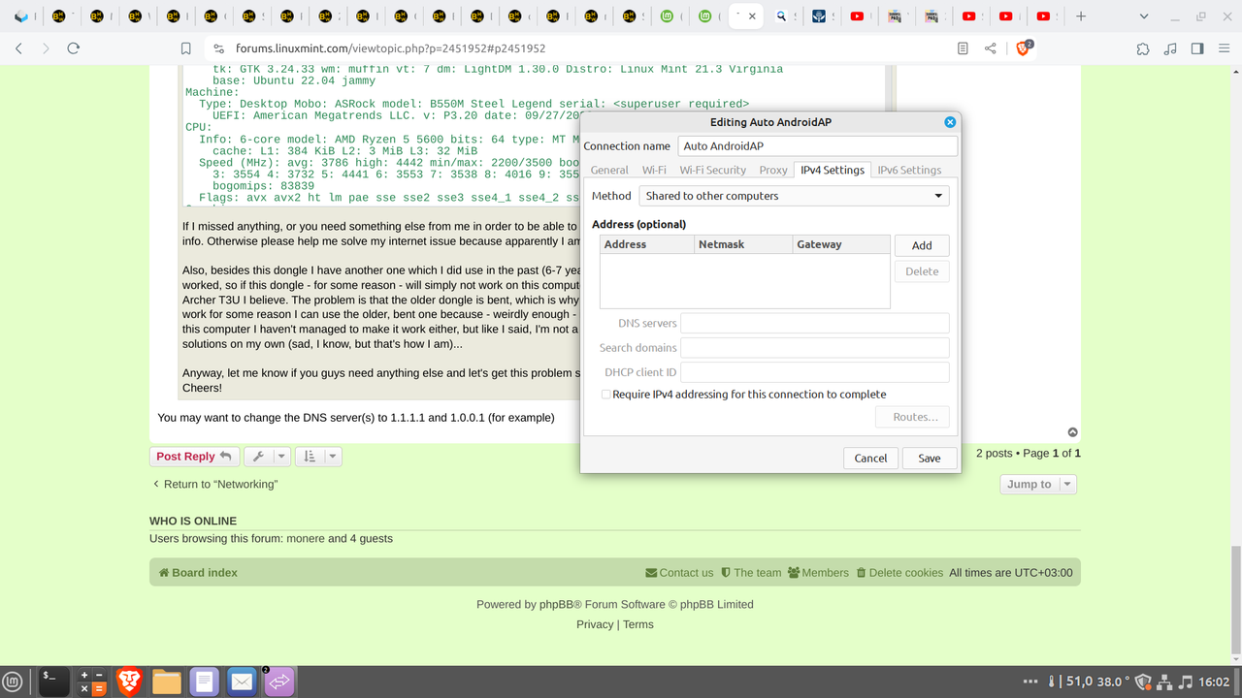
Task: Click the Add address button
Action: [922, 246]
